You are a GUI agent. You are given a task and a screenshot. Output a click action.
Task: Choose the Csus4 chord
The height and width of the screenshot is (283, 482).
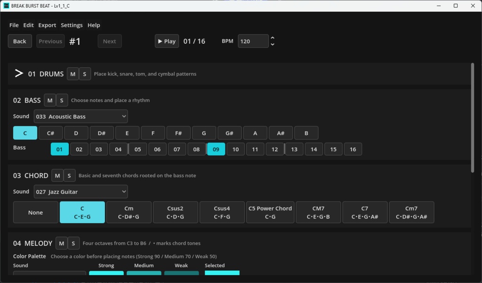pyautogui.click(x=222, y=212)
